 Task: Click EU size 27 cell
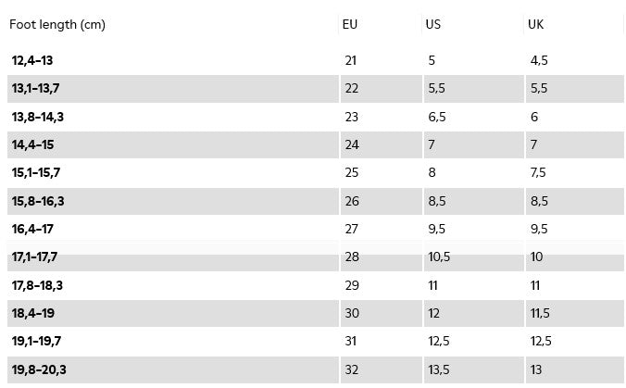pyautogui.click(x=351, y=230)
